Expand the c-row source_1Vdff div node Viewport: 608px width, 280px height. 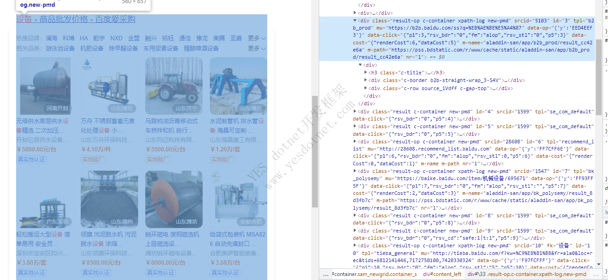366,88
